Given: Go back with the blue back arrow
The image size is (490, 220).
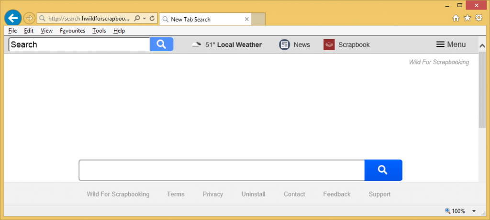Looking at the screenshot, I should (13, 19).
